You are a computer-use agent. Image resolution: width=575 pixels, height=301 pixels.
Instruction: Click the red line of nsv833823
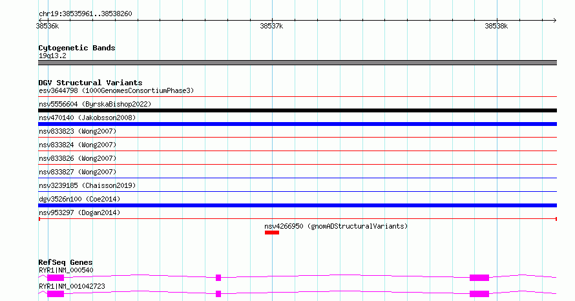[x=297, y=138]
